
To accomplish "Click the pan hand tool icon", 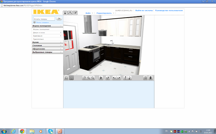I will (101, 78).
